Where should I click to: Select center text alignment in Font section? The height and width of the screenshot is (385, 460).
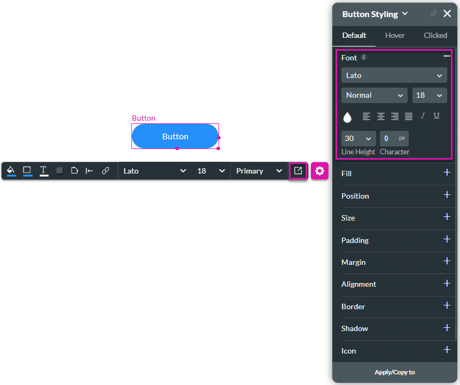(x=381, y=116)
